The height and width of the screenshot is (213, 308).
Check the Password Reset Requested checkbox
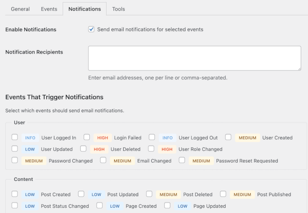click(182, 160)
